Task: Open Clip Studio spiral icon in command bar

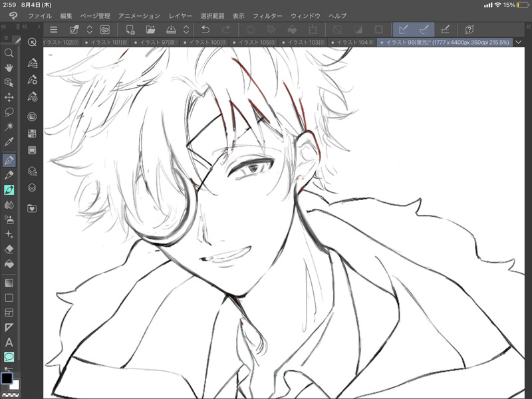Action: coord(105,29)
